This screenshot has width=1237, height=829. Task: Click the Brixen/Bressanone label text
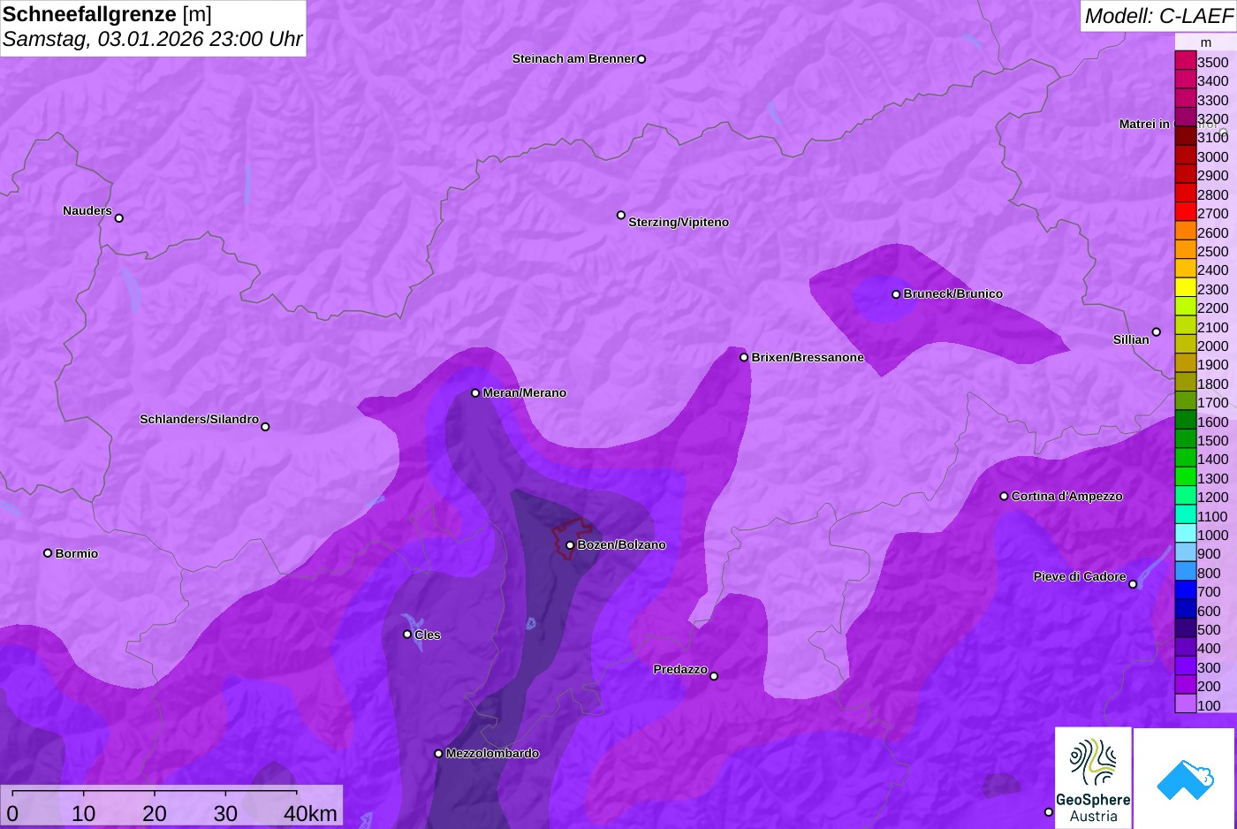pyautogui.click(x=808, y=357)
